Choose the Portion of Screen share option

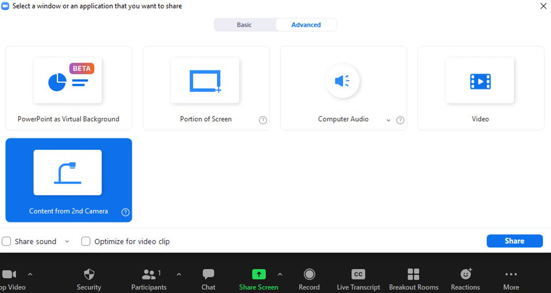point(206,88)
